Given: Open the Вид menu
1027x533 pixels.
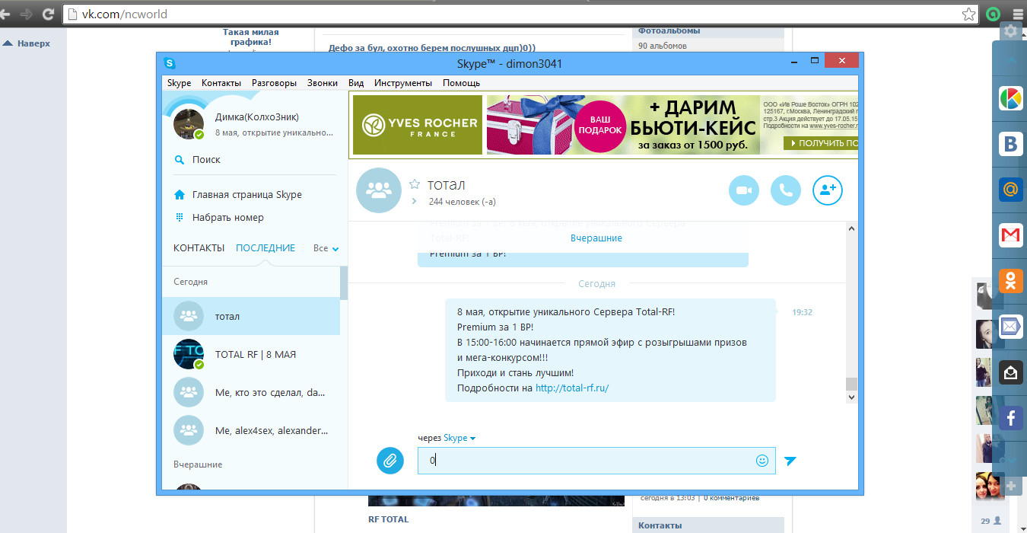Looking at the screenshot, I should [x=356, y=83].
